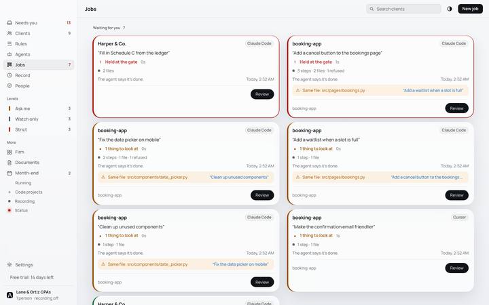This screenshot has height=305, width=489.
Task: Open the Agents icon in sidebar
Action: click(x=10, y=54)
